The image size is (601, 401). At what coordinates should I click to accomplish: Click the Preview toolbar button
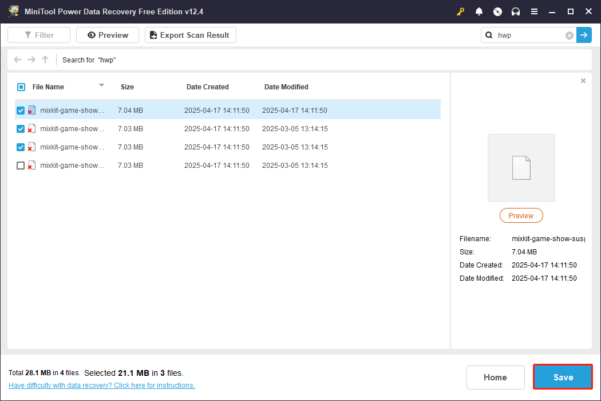tap(108, 35)
